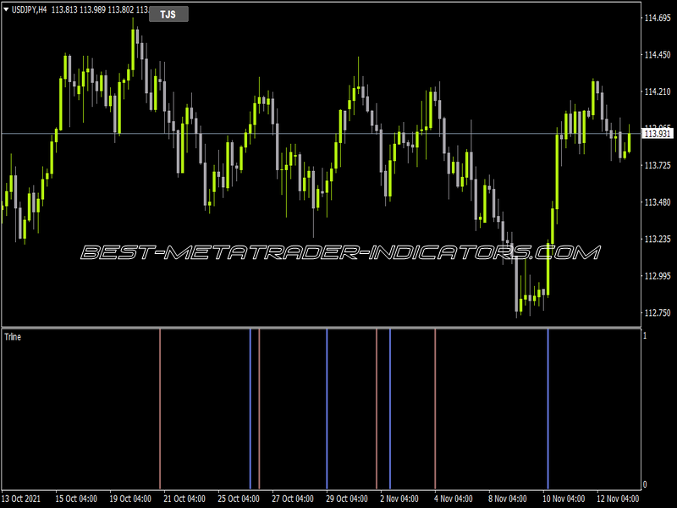Click the horizontal current price line
Screen dimensions: 677x508
[322, 134]
